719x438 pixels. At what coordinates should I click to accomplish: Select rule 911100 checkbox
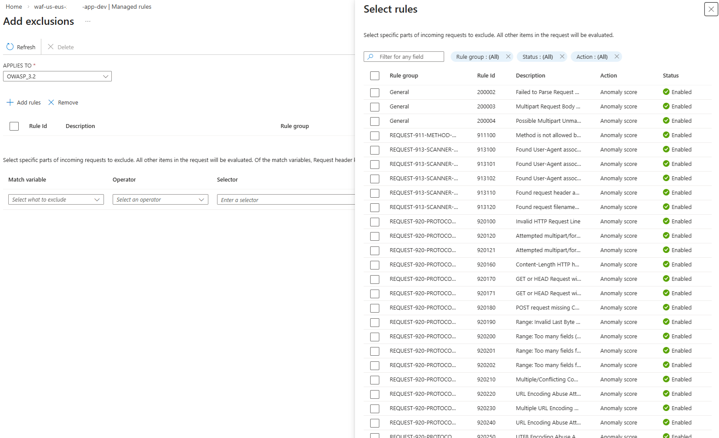[x=375, y=135]
